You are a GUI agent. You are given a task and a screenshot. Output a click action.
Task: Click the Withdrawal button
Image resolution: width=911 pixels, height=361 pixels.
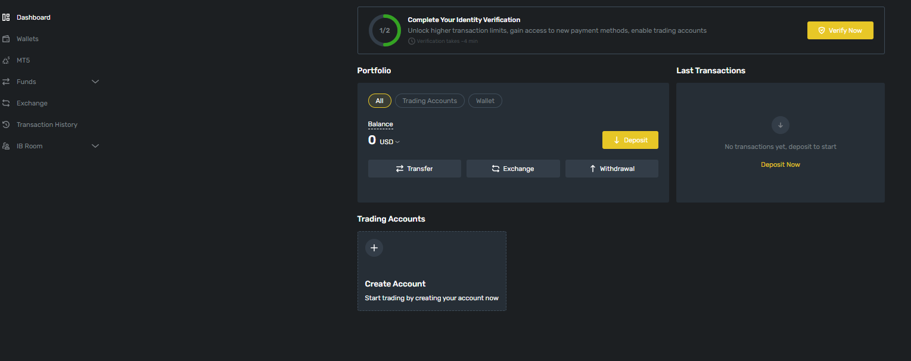pos(612,169)
